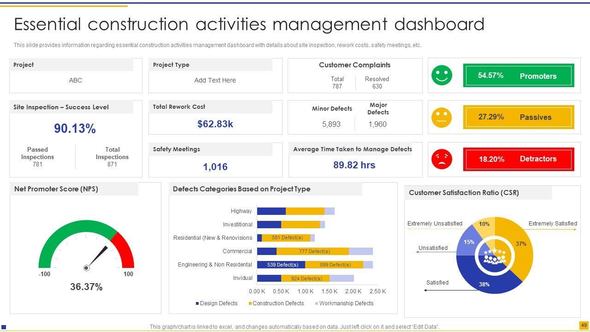Viewport: 590px width, 332px height.
Task: Select the Construction Defects legend marker
Action: [250, 303]
